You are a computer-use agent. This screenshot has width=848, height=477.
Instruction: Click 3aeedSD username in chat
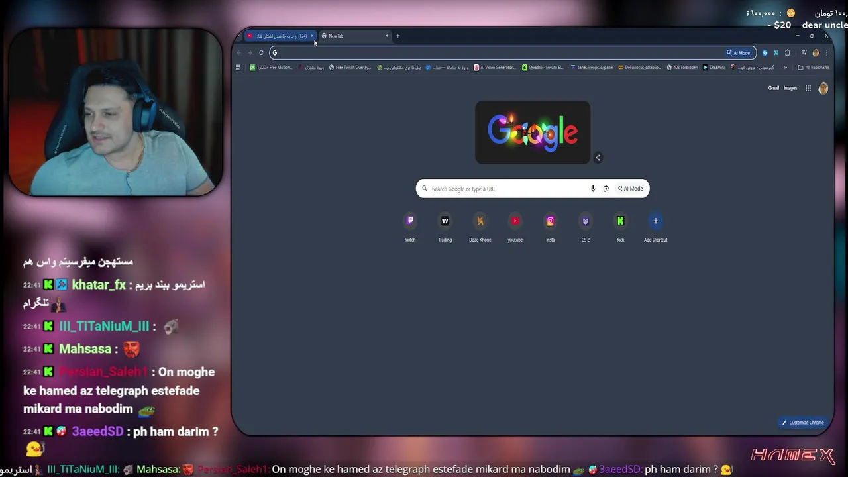[x=97, y=431]
